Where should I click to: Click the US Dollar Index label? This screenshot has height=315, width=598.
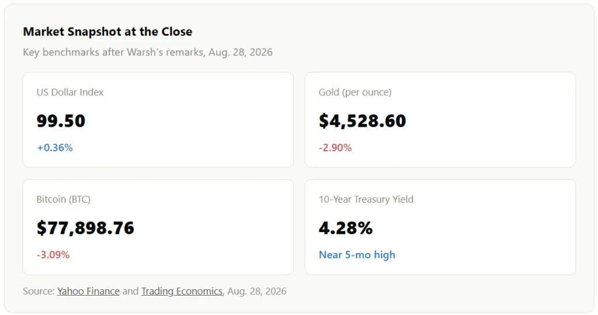tap(70, 92)
